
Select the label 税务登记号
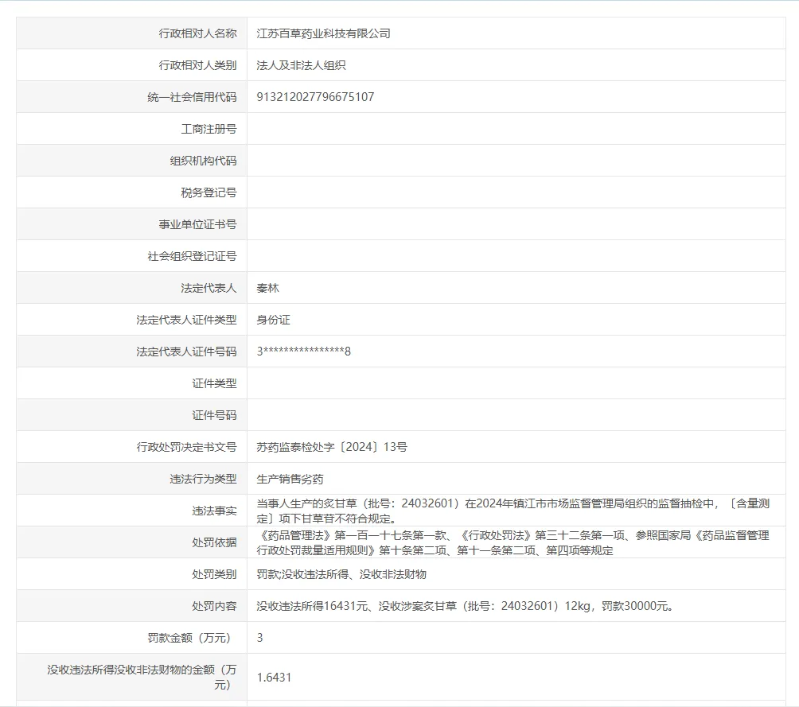pos(209,192)
